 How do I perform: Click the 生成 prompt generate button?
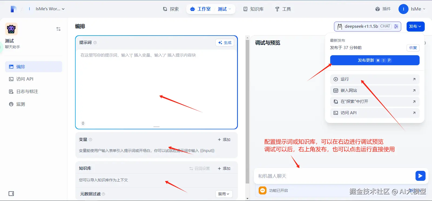click(225, 43)
